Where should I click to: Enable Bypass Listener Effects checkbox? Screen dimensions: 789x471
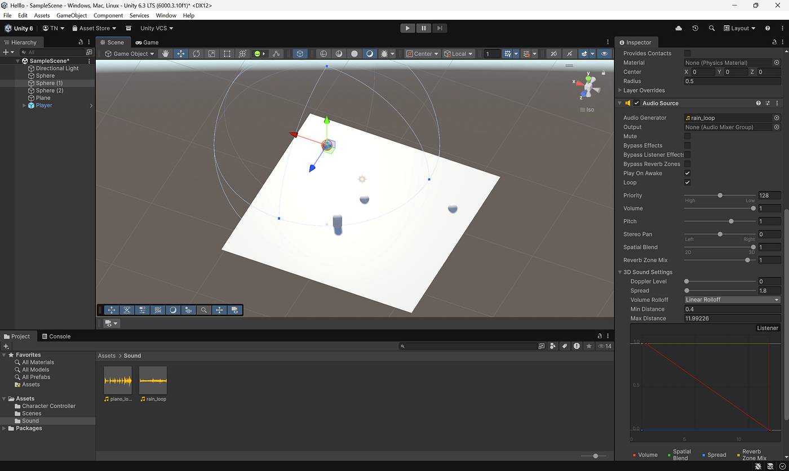(688, 154)
